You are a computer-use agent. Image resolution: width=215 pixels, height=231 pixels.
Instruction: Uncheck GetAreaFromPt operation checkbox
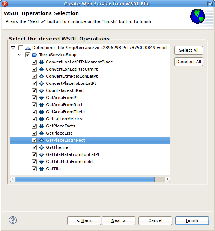35,97
